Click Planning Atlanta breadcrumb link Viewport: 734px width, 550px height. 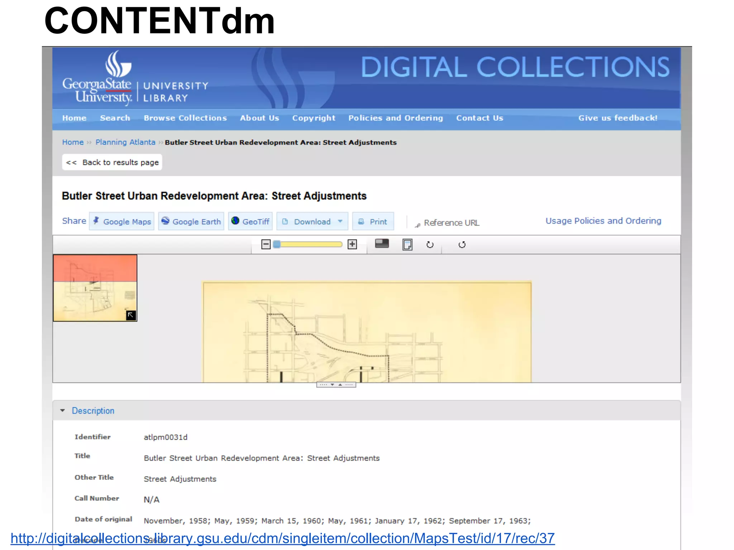[125, 142]
